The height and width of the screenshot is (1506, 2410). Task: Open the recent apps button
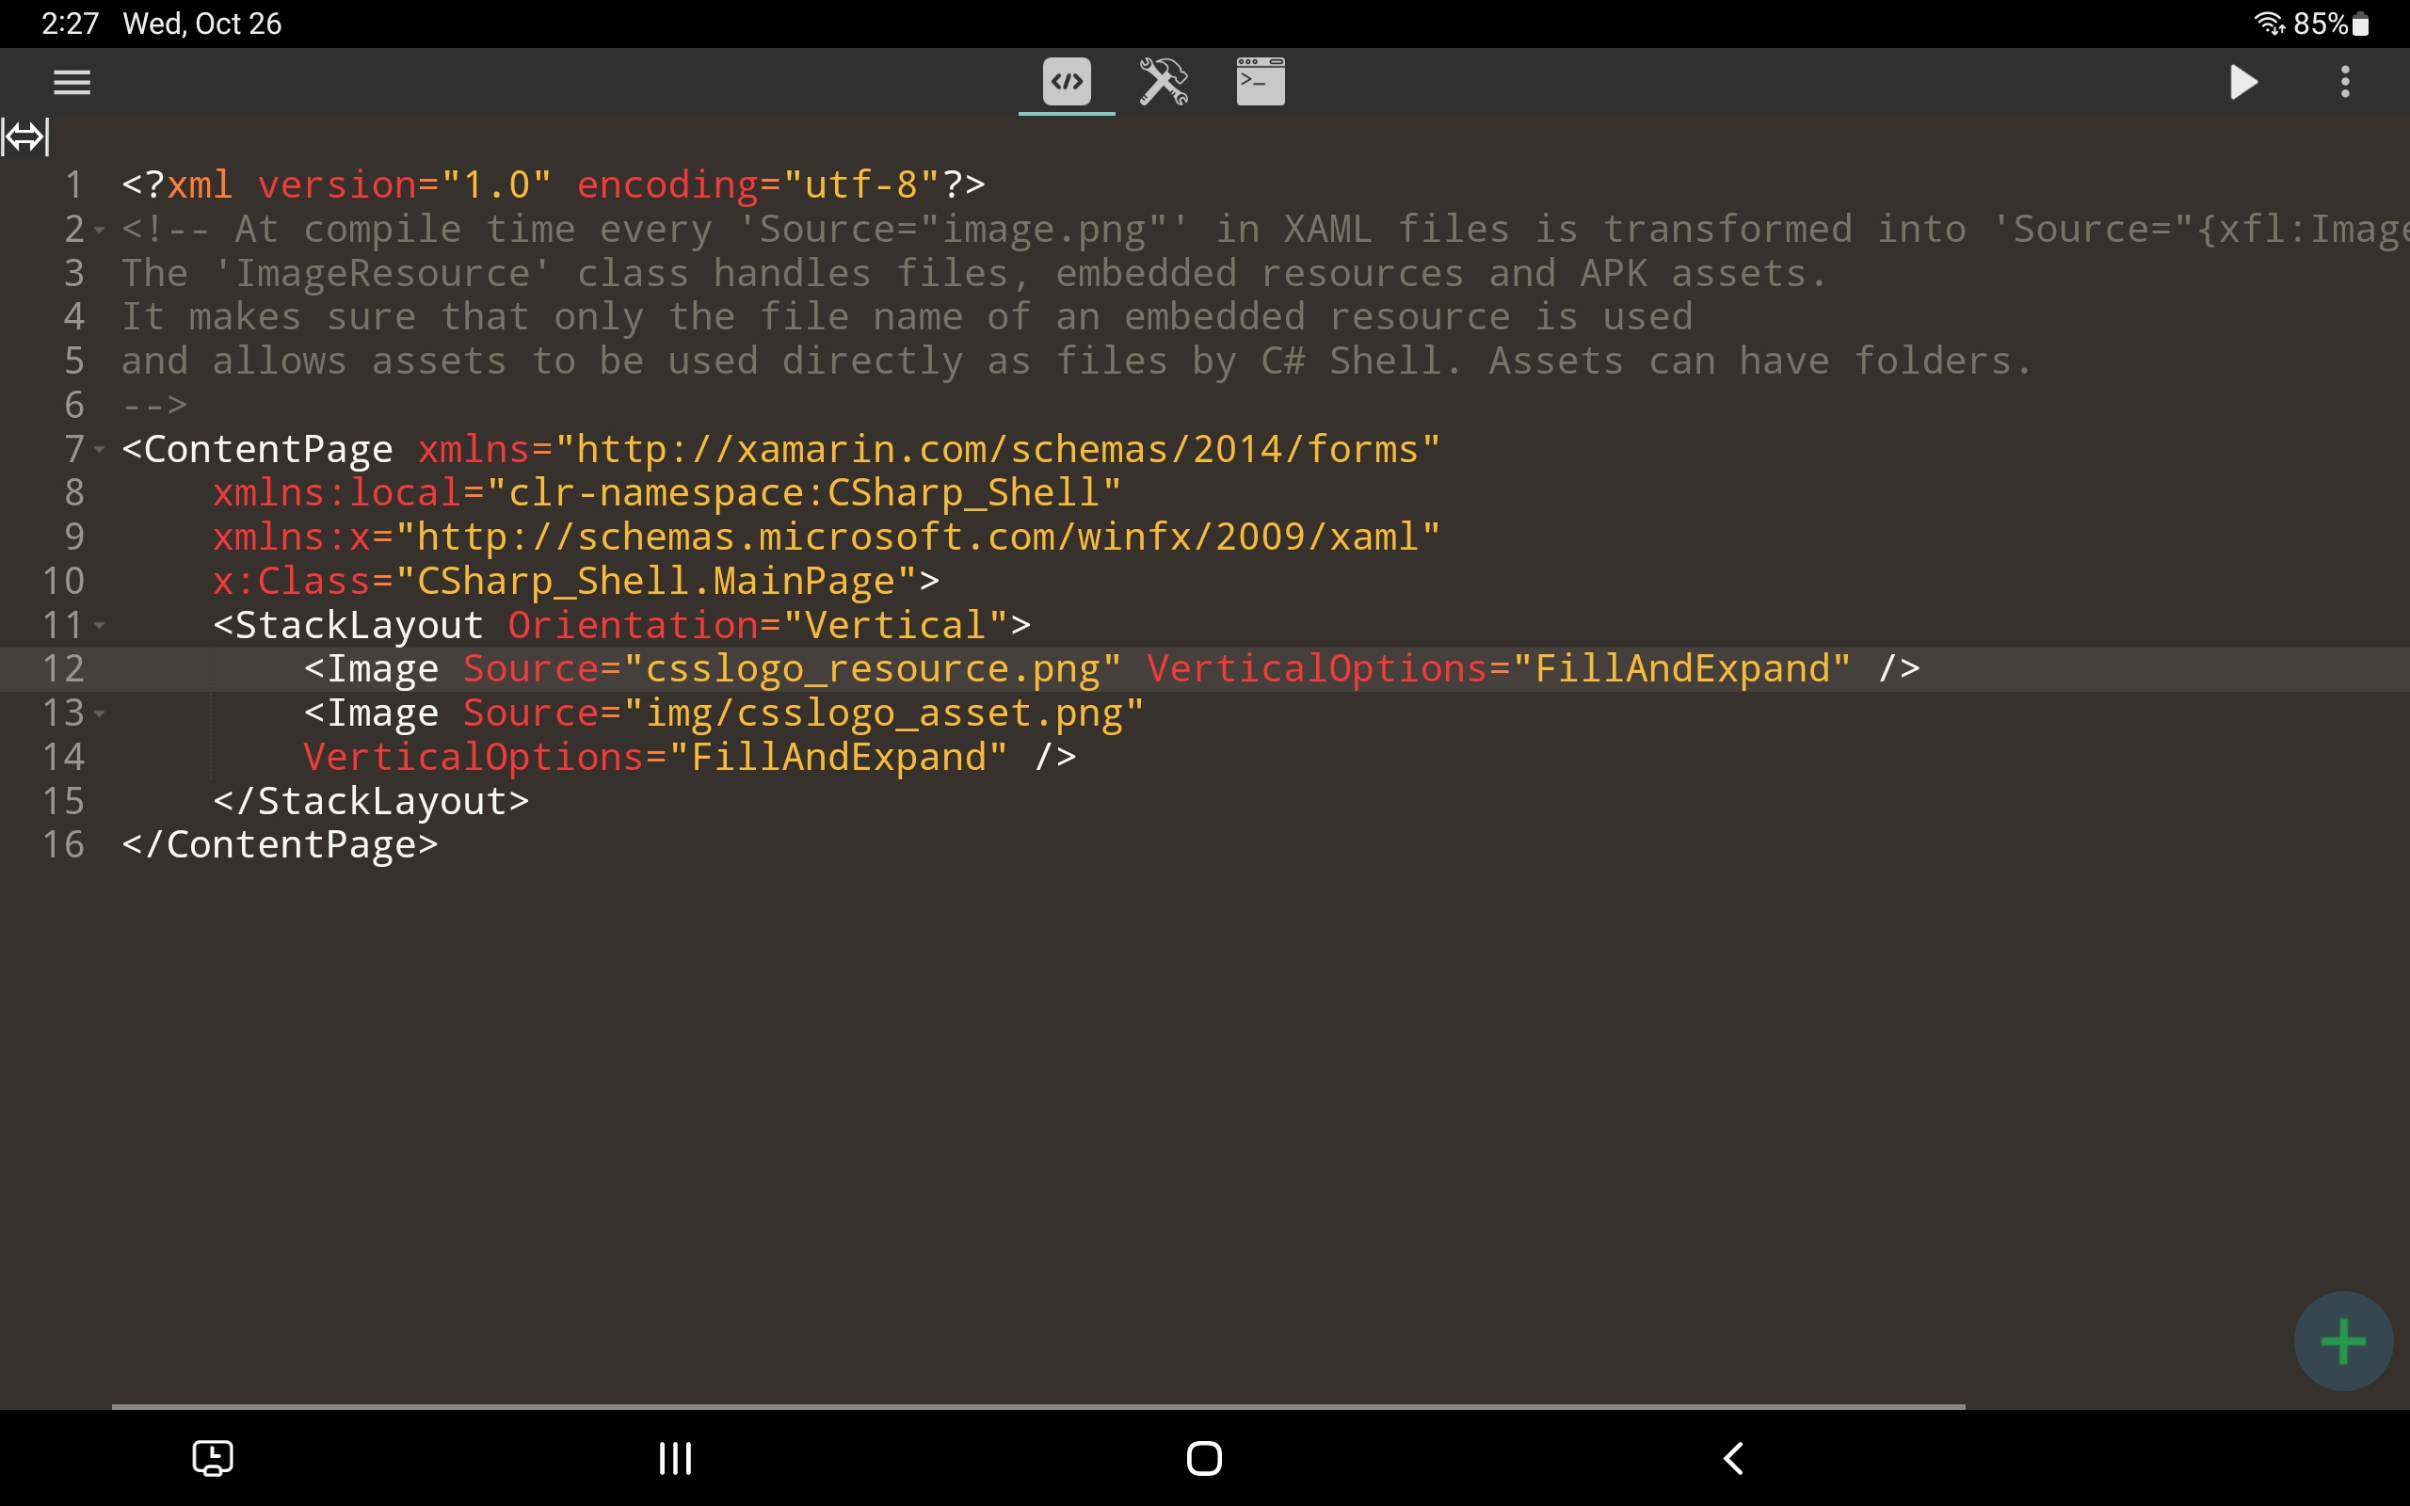point(675,1458)
